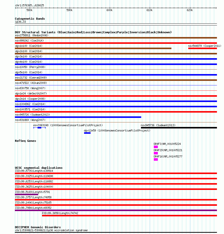Click the dgv4n100 (Coe2014) label
Viewport: 224px width, 234px height.
(x=29, y=62)
